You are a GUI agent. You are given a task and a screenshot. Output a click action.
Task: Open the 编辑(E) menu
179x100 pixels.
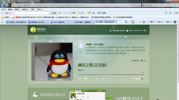[x=10, y=9]
